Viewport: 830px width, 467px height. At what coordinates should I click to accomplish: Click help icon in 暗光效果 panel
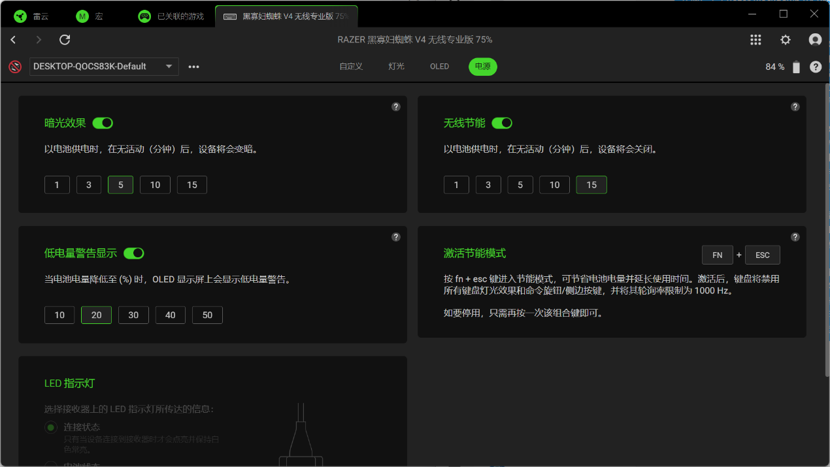[396, 107]
